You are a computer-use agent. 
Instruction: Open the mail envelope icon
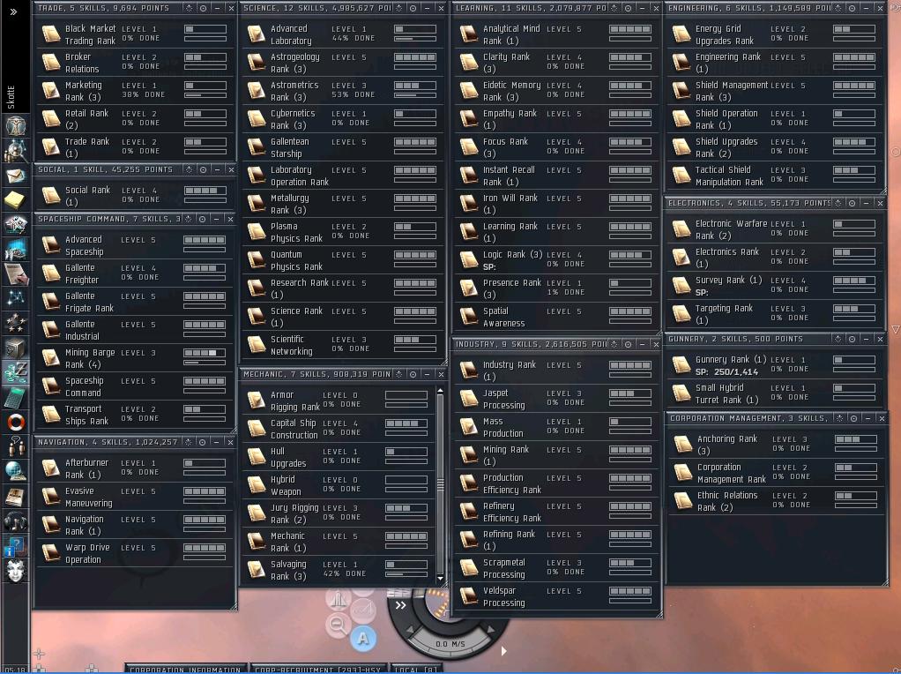(16, 175)
